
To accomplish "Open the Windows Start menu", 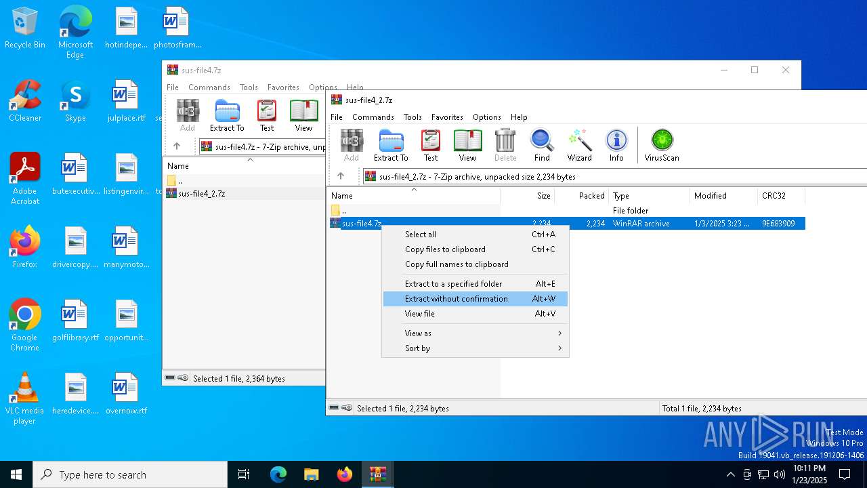I will tap(16, 474).
